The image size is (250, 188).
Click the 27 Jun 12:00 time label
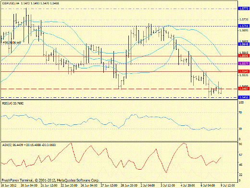tap(109, 185)
